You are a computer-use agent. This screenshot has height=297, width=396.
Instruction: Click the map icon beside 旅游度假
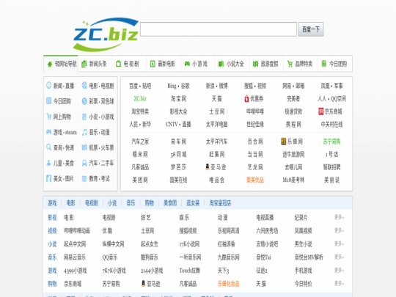pos(255,64)
